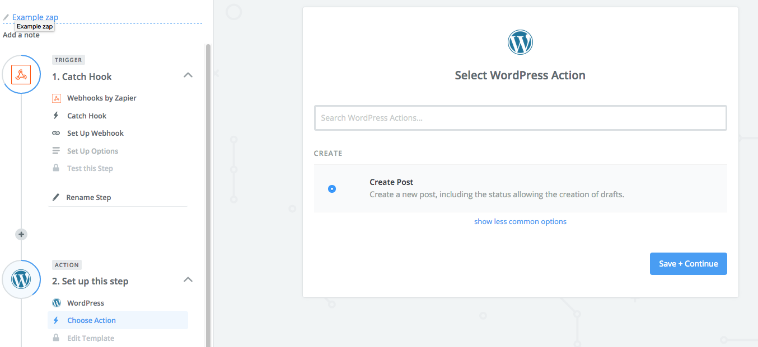Viewport: 758px width, 347px height.
Task: Click the Catch Hook webhook circle icon
Action: (x=21, y=74)
